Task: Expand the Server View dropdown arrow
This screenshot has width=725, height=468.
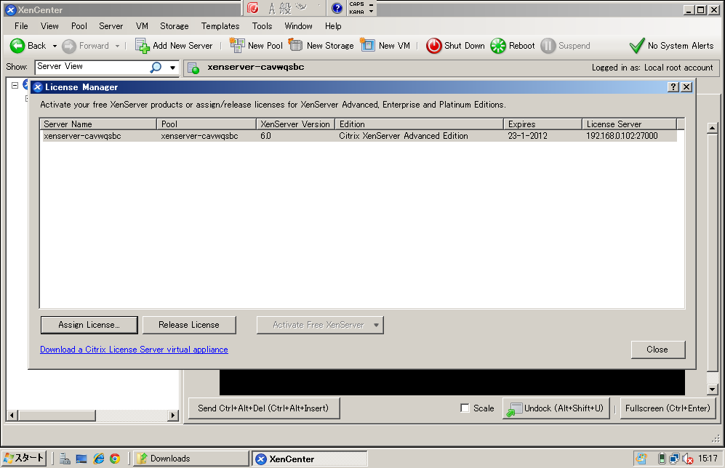Action: [x=172, y=68]
